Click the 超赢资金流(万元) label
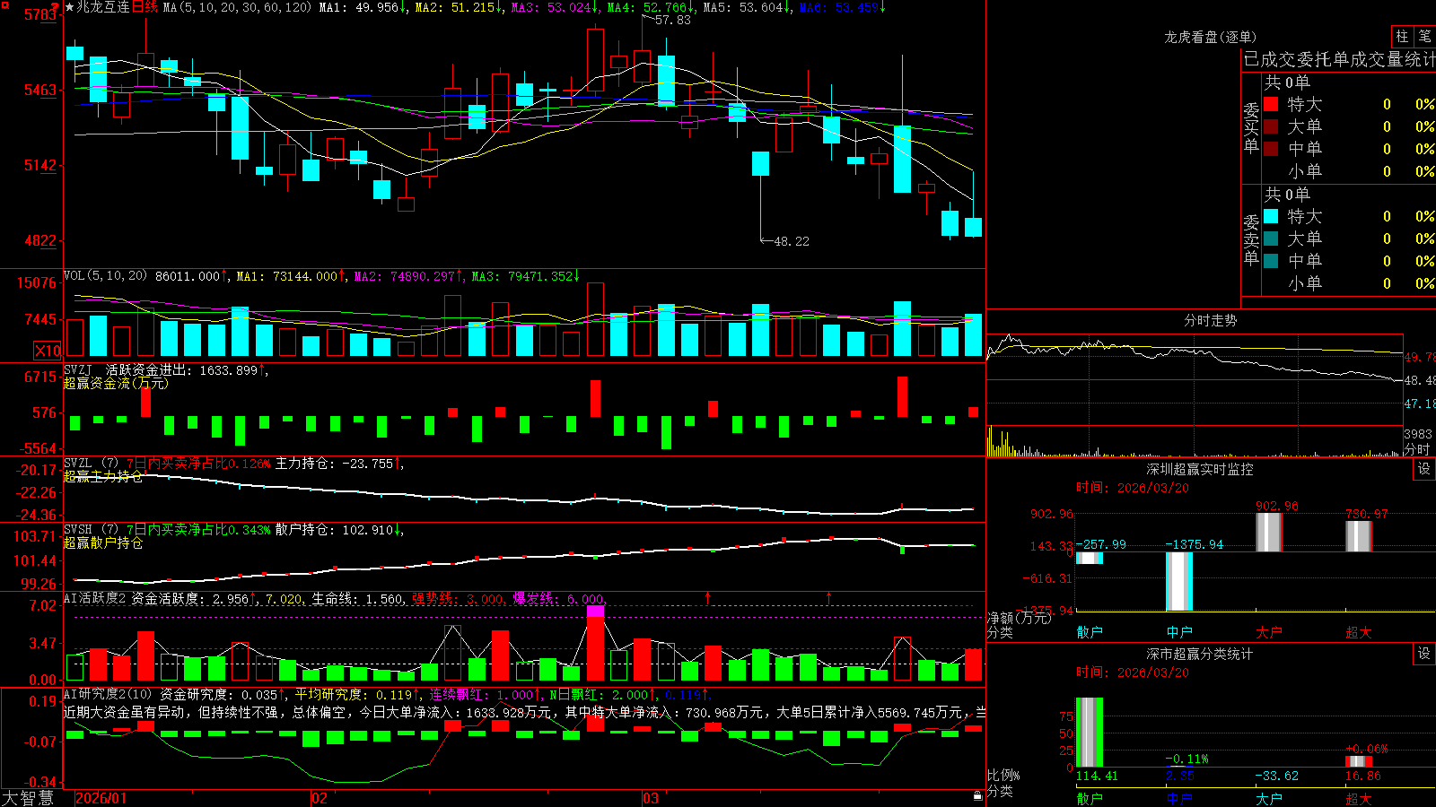 click(116, 383)
